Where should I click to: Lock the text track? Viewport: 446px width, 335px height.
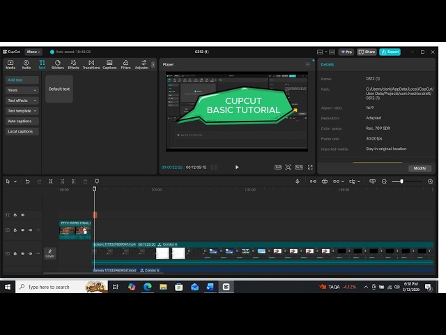[15, 215]
